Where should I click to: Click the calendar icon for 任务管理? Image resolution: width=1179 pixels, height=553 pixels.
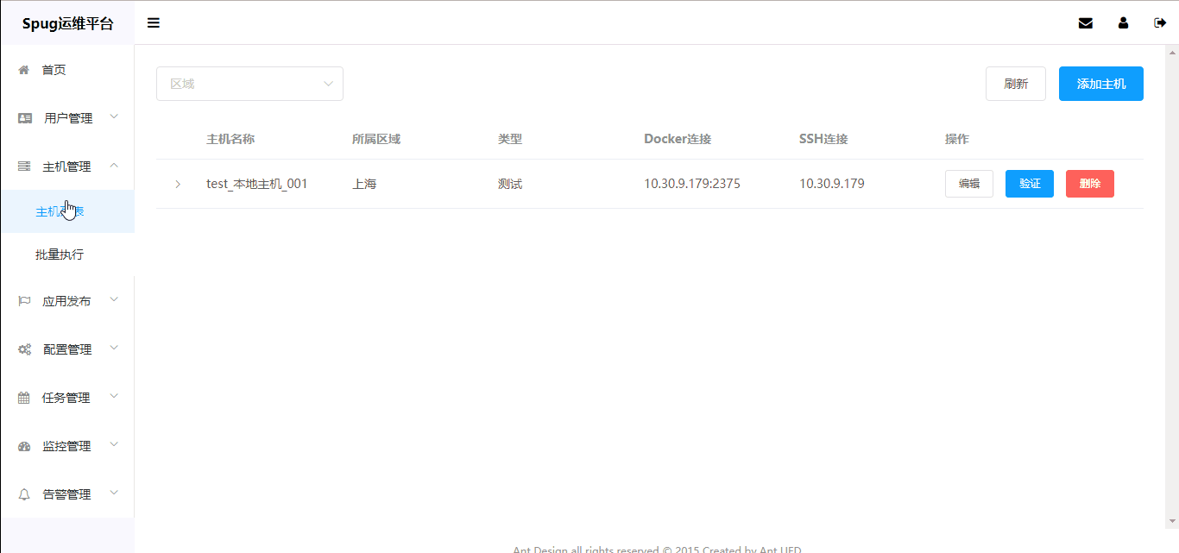(x=24, y=398)
